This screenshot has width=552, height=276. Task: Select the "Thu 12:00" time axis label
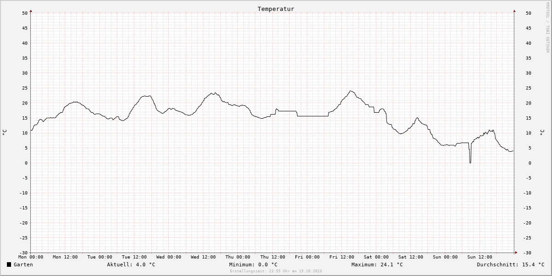[x=272, y=257]
